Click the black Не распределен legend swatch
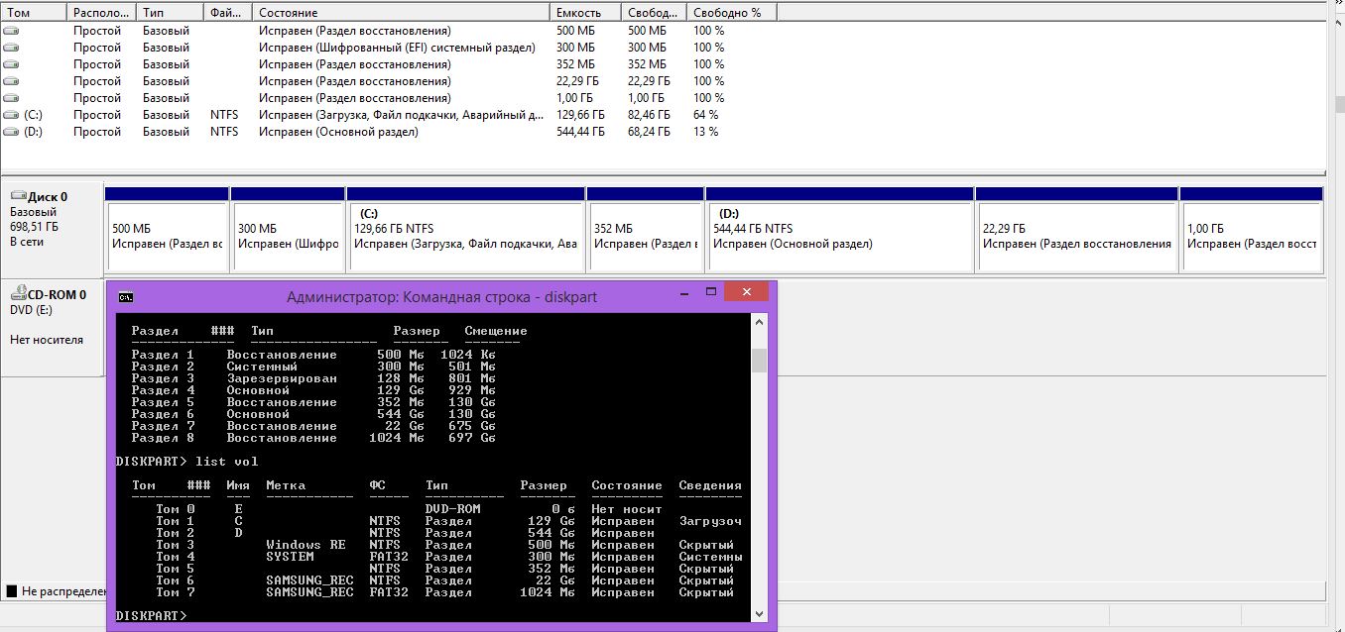Viewport: 1345px width, 632px height. click(11, 591)
